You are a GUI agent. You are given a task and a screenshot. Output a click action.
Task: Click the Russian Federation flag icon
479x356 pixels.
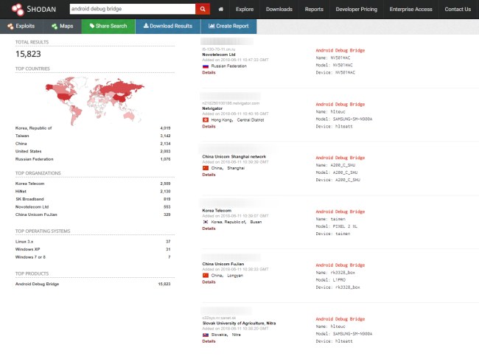point(206,66)
